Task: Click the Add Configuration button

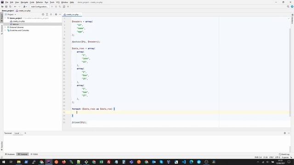Action: click(39, 6)
